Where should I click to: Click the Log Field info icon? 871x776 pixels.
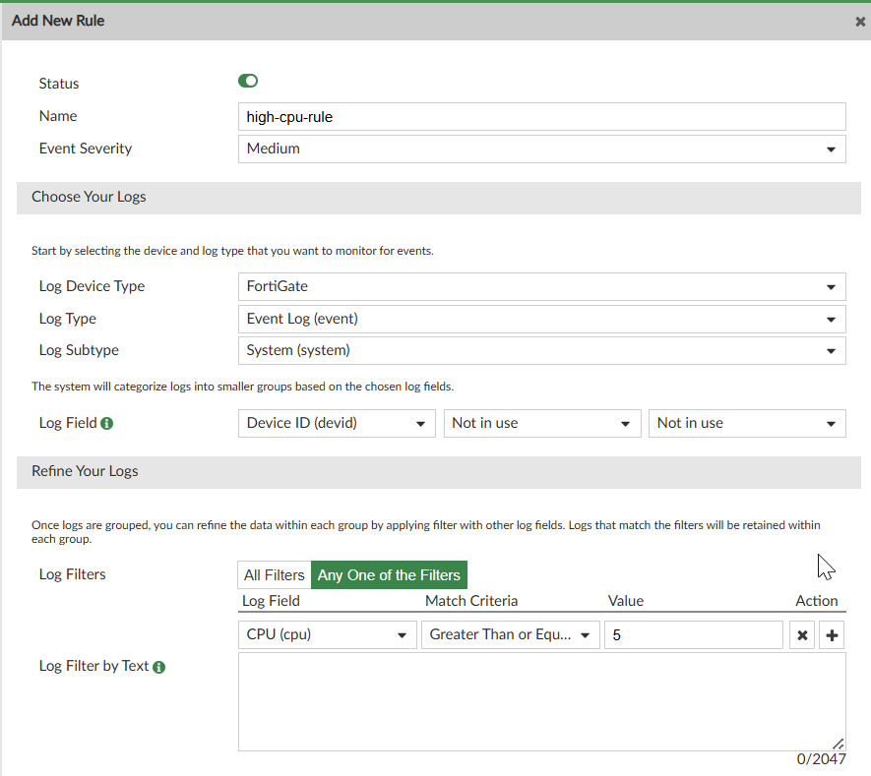[107, 423]
